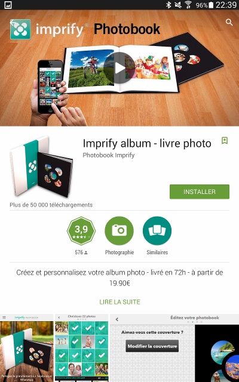Screen dimensions: 239x382
Task: Open the Éditez votre photobook screenshot
Action: [x=174, y=348]
